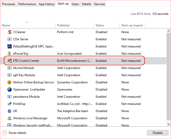Click the 0.0 seconds BIOS value
Image resolution: width=171 pixels, height=139 pixels.
160,14
